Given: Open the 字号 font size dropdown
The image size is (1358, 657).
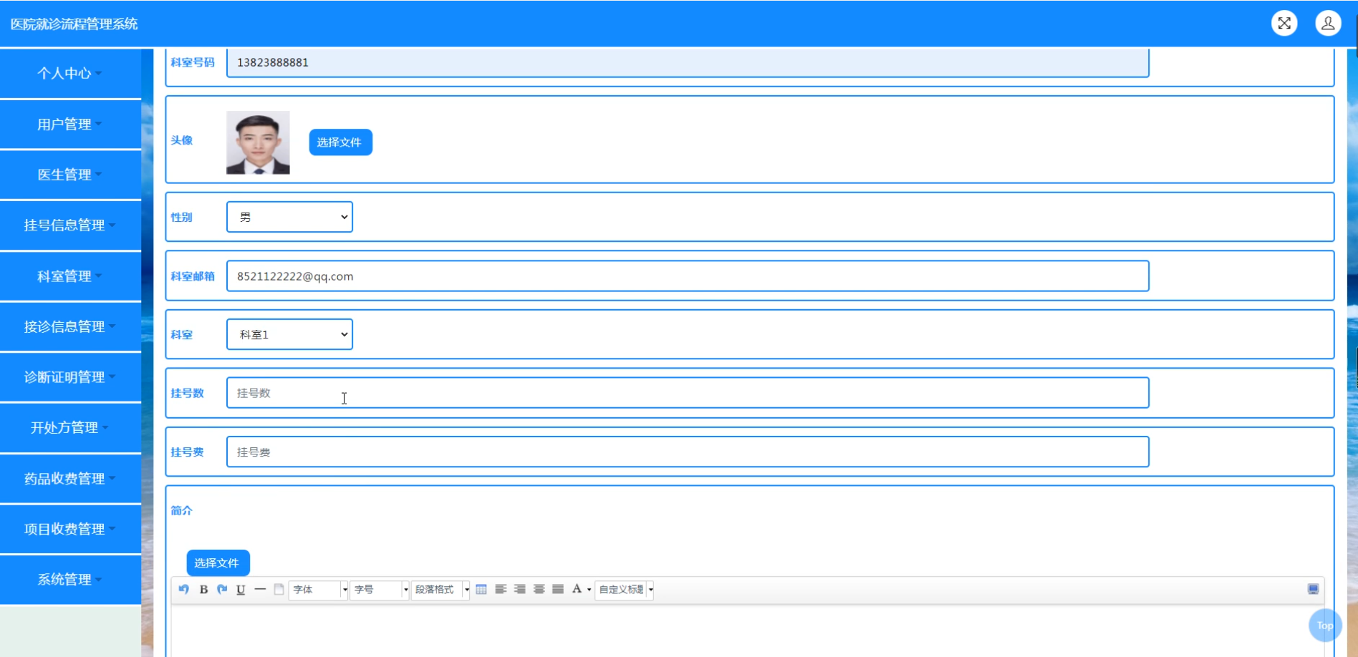Looking at the screenshot, I should pos(379,590).
